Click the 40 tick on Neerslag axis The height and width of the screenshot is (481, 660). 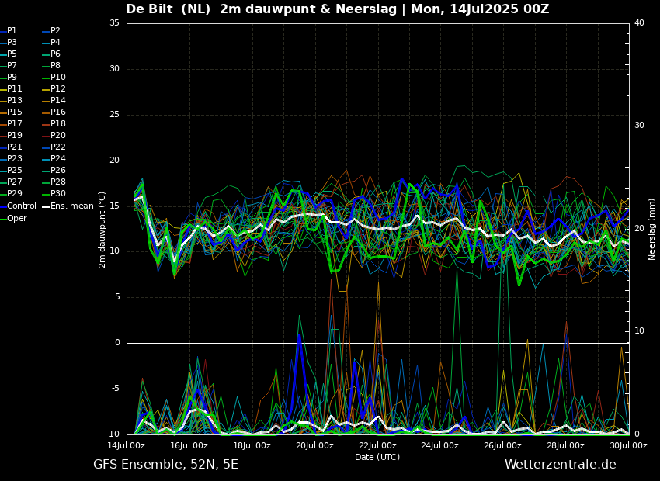(x=639, y=23)
